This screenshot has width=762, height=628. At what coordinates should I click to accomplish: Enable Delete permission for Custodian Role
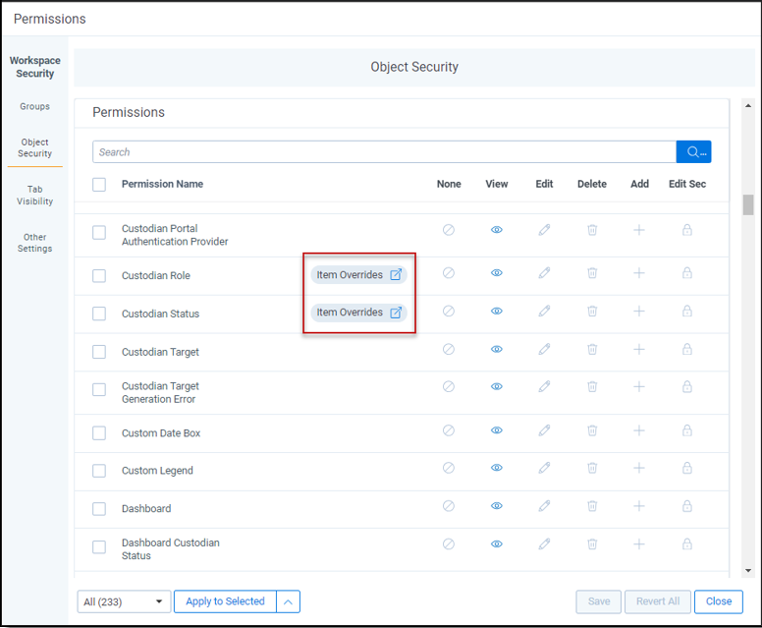[x=592, y=273]
